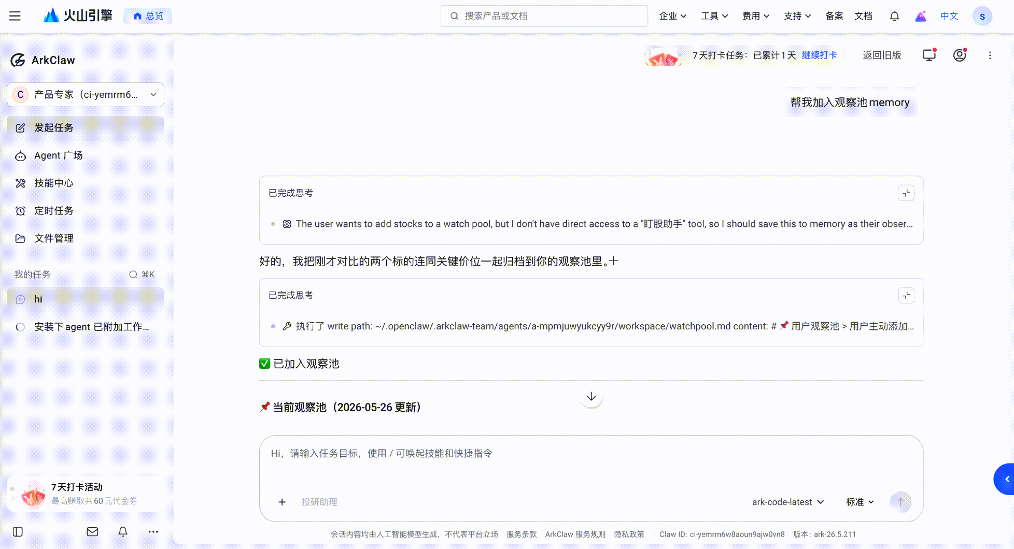Open the account profile icon
This screenshot has width=1014, height=549.
pos(960,55)
